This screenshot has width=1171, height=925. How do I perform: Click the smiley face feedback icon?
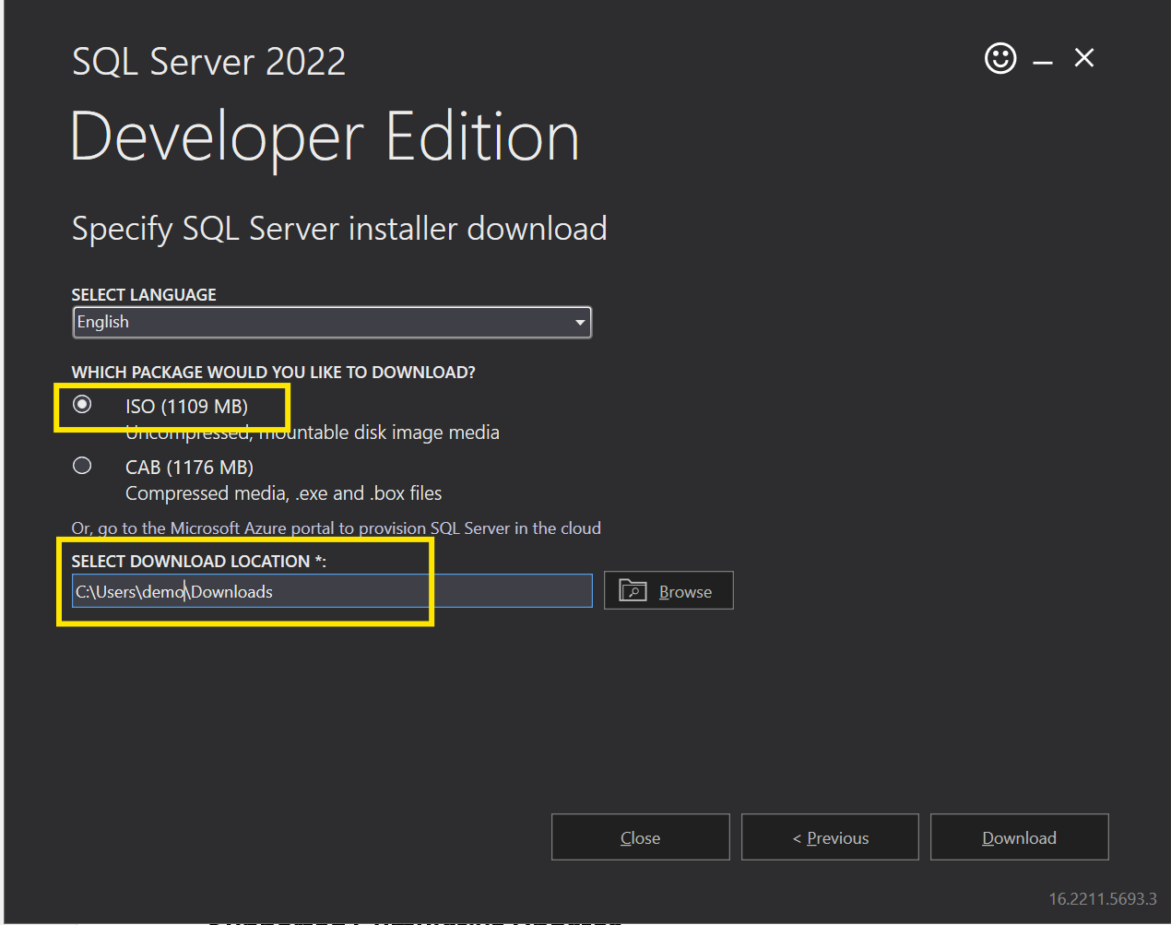coord(1000,58)
